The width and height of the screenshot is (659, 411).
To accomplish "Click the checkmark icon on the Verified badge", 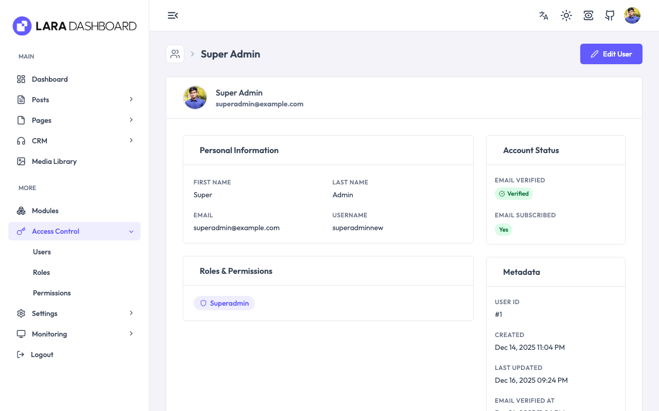I will (502, 194).
